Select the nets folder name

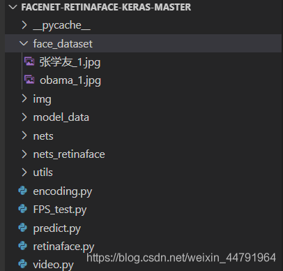coord(43,136)
